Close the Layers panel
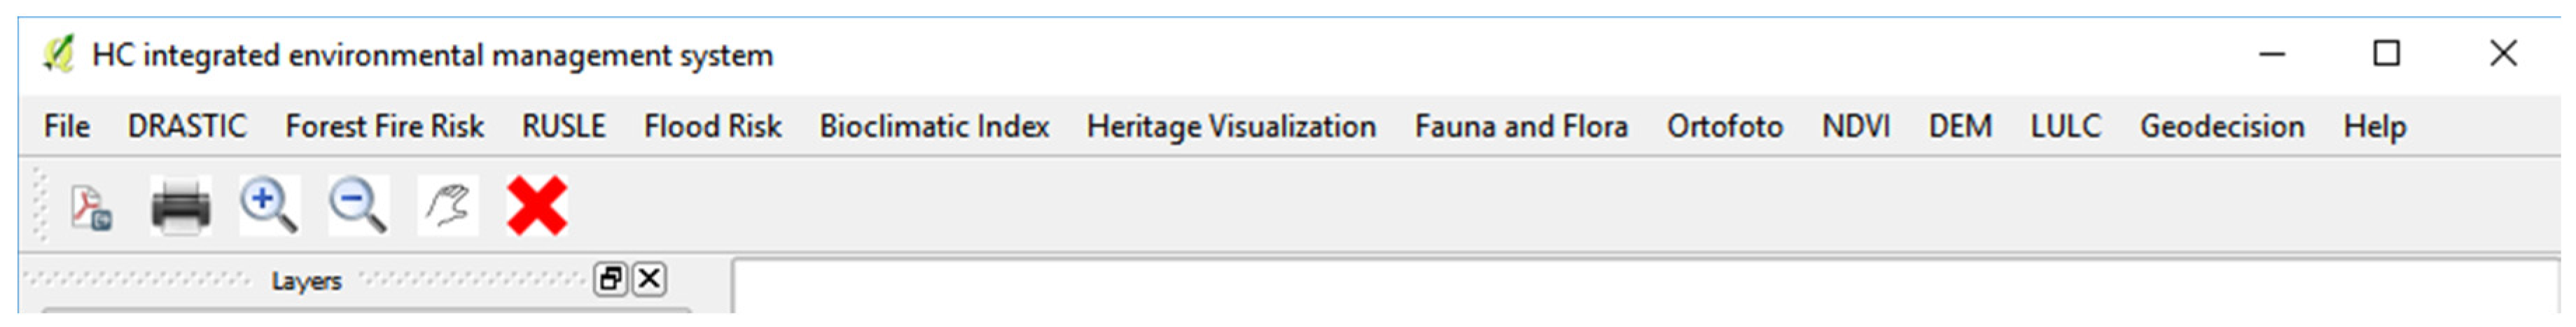 (x=649, y=279)
